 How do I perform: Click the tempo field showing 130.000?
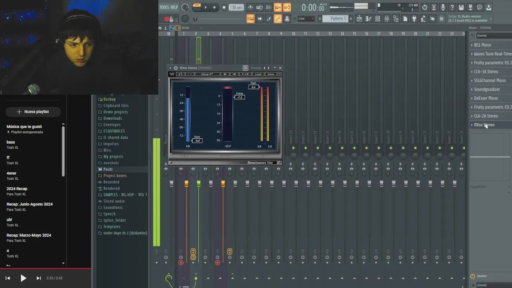click(x=236, y=7)
